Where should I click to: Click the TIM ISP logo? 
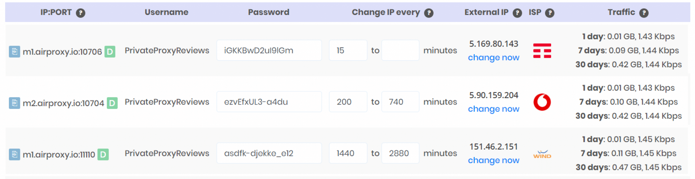point(542,51)
